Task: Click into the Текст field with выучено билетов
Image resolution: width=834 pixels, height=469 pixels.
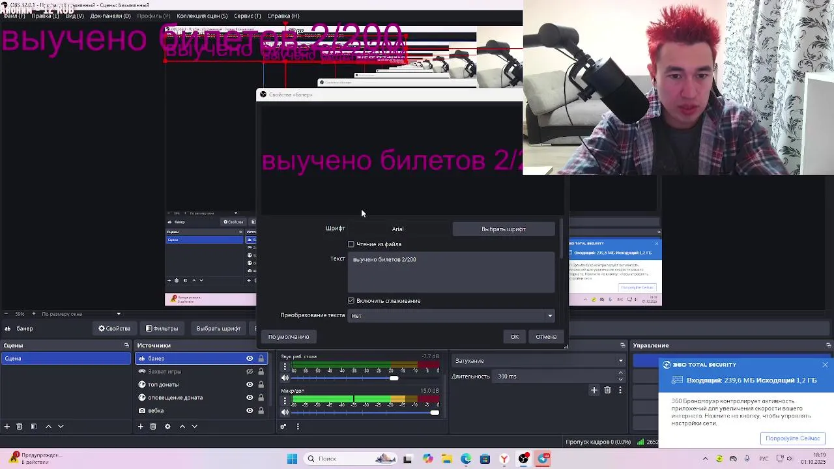Action: tap(452, 272)
